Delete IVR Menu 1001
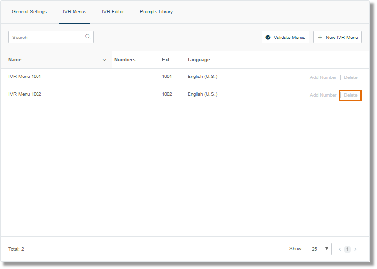This screenshot has width=377, height=269. pos(350,77)
